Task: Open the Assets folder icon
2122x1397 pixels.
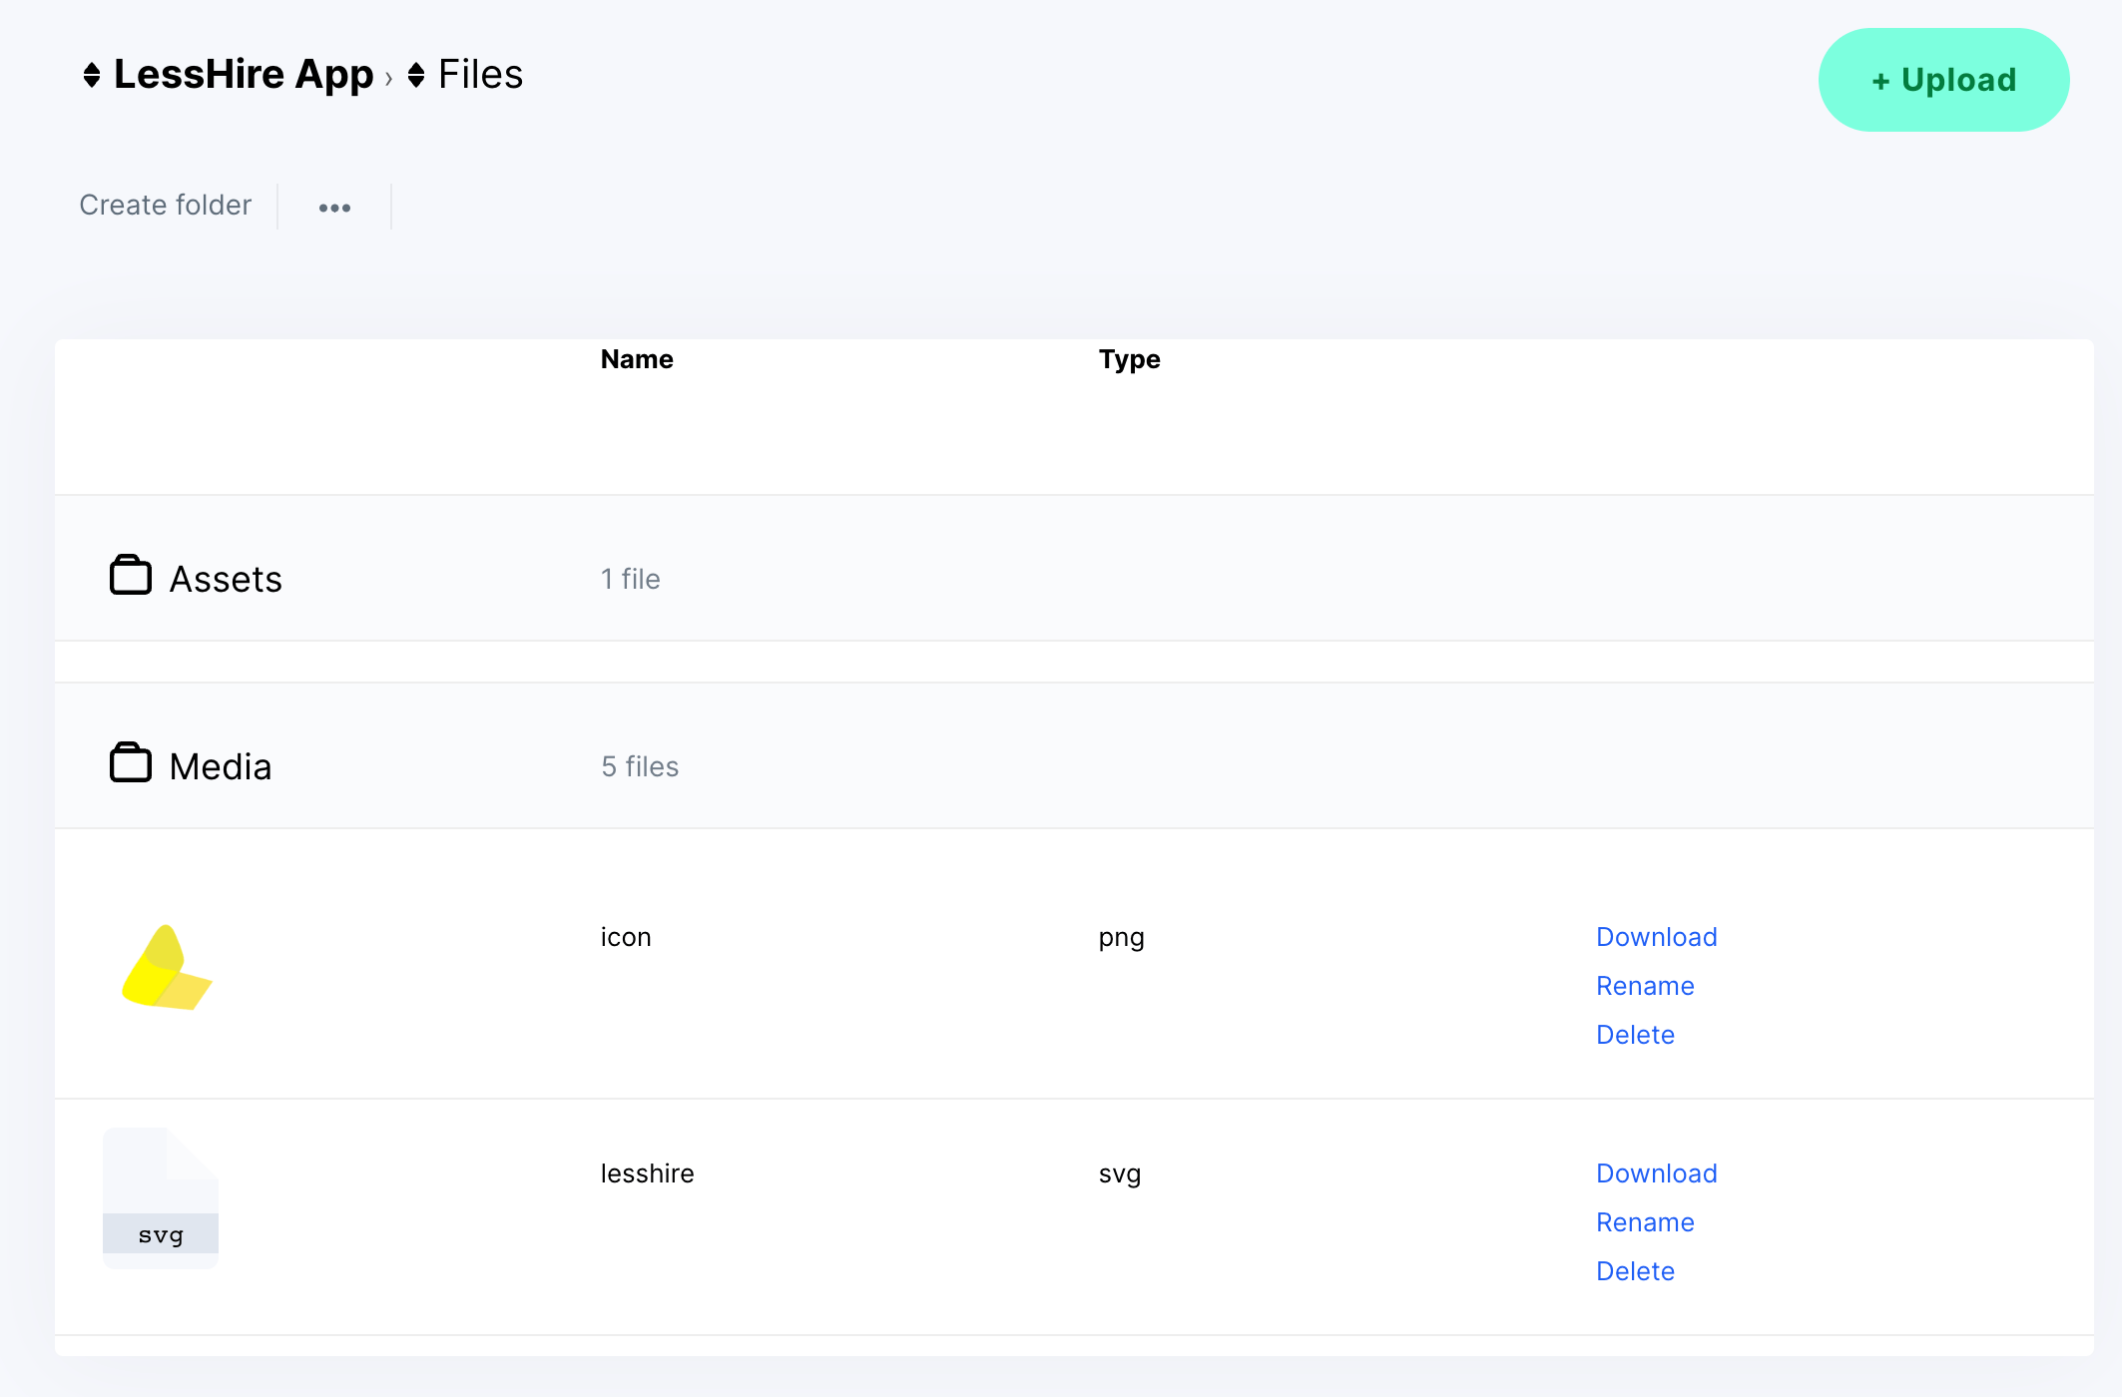Action: 130,577
